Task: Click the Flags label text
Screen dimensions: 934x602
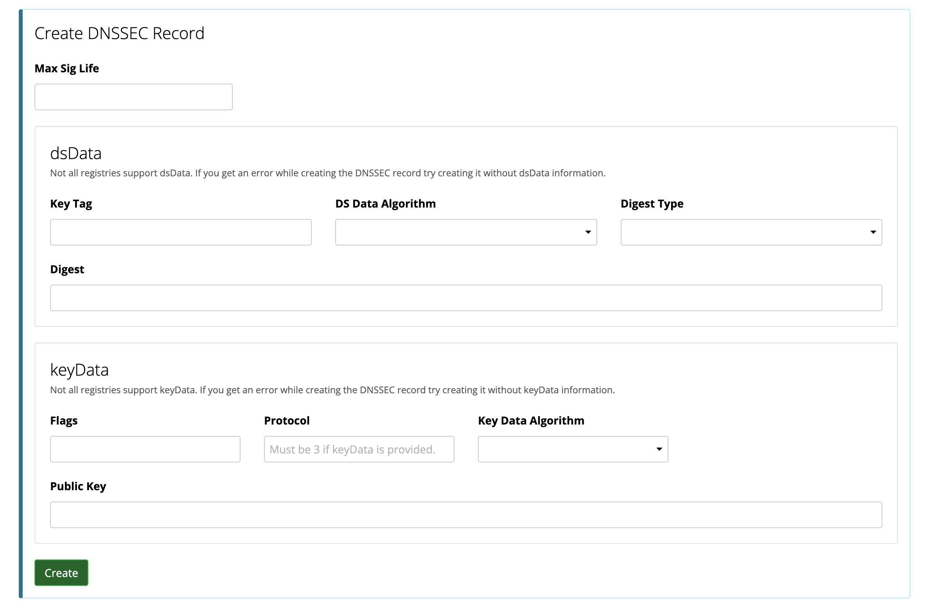Action: pos(64,421)
